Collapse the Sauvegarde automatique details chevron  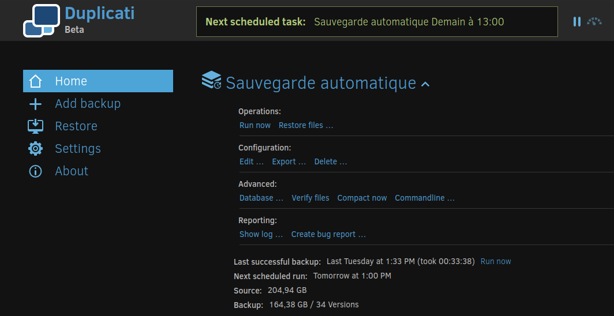(x=425, y=84)
